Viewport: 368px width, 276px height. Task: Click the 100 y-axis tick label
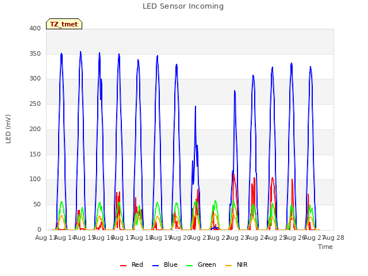(x=35, y=179)
